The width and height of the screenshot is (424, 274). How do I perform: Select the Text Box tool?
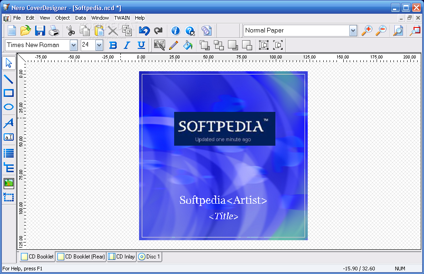pyautogui.click(x=9, y=137)
